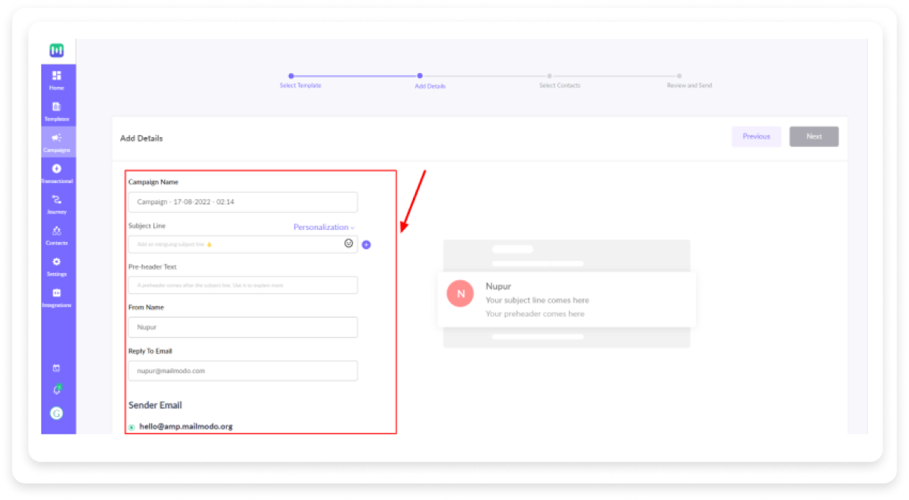909x500 pixels.
Task: Click the Campaign Name input field
Action: [x=243, y=202]
